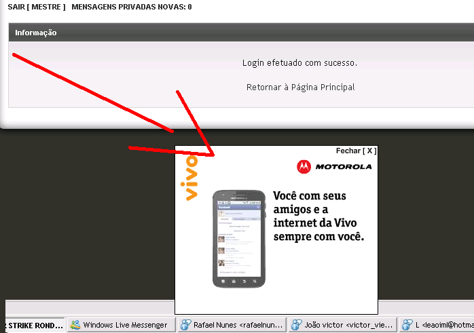Click the MOTOROLA wordmark in the ad

pyautogui.click(x=343, y=167)
